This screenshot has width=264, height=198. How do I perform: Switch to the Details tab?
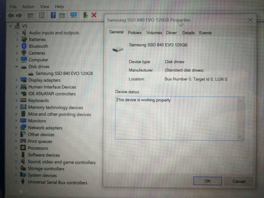[x=188, y=33]
